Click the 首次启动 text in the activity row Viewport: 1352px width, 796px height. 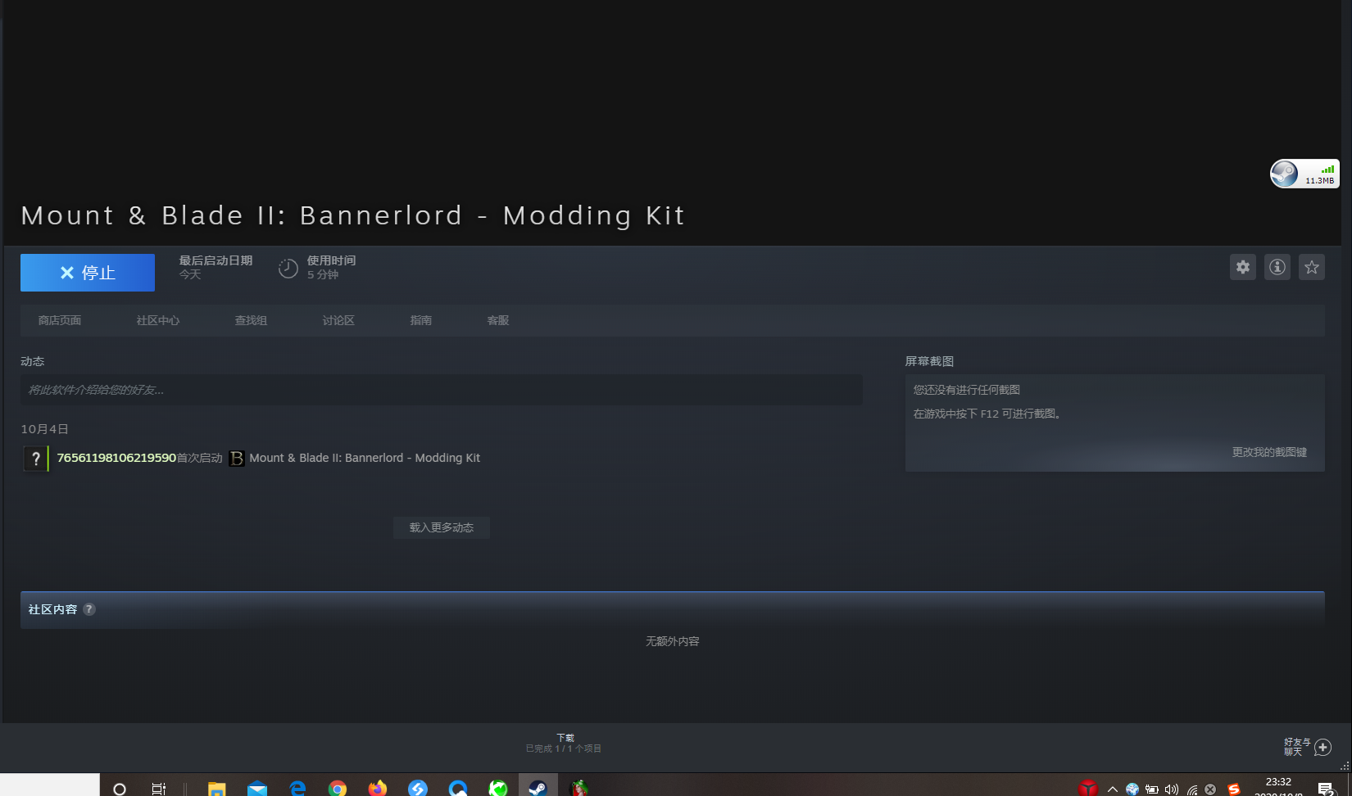click(200, 458)
